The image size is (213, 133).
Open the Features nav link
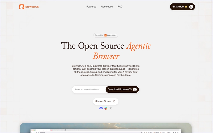(x=91, y=7)
